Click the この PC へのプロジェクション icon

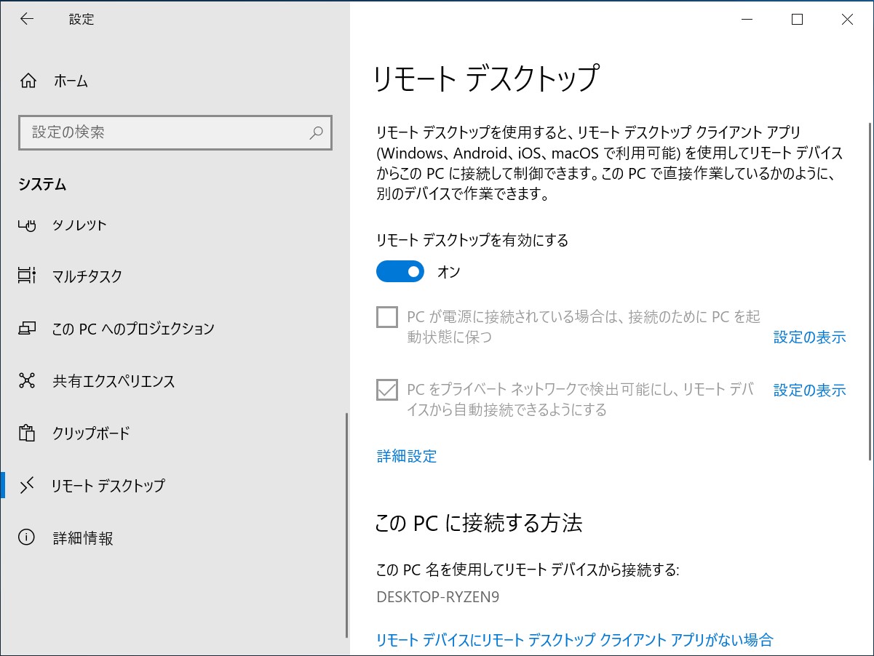pyautogui.click(x=28, y=328)
